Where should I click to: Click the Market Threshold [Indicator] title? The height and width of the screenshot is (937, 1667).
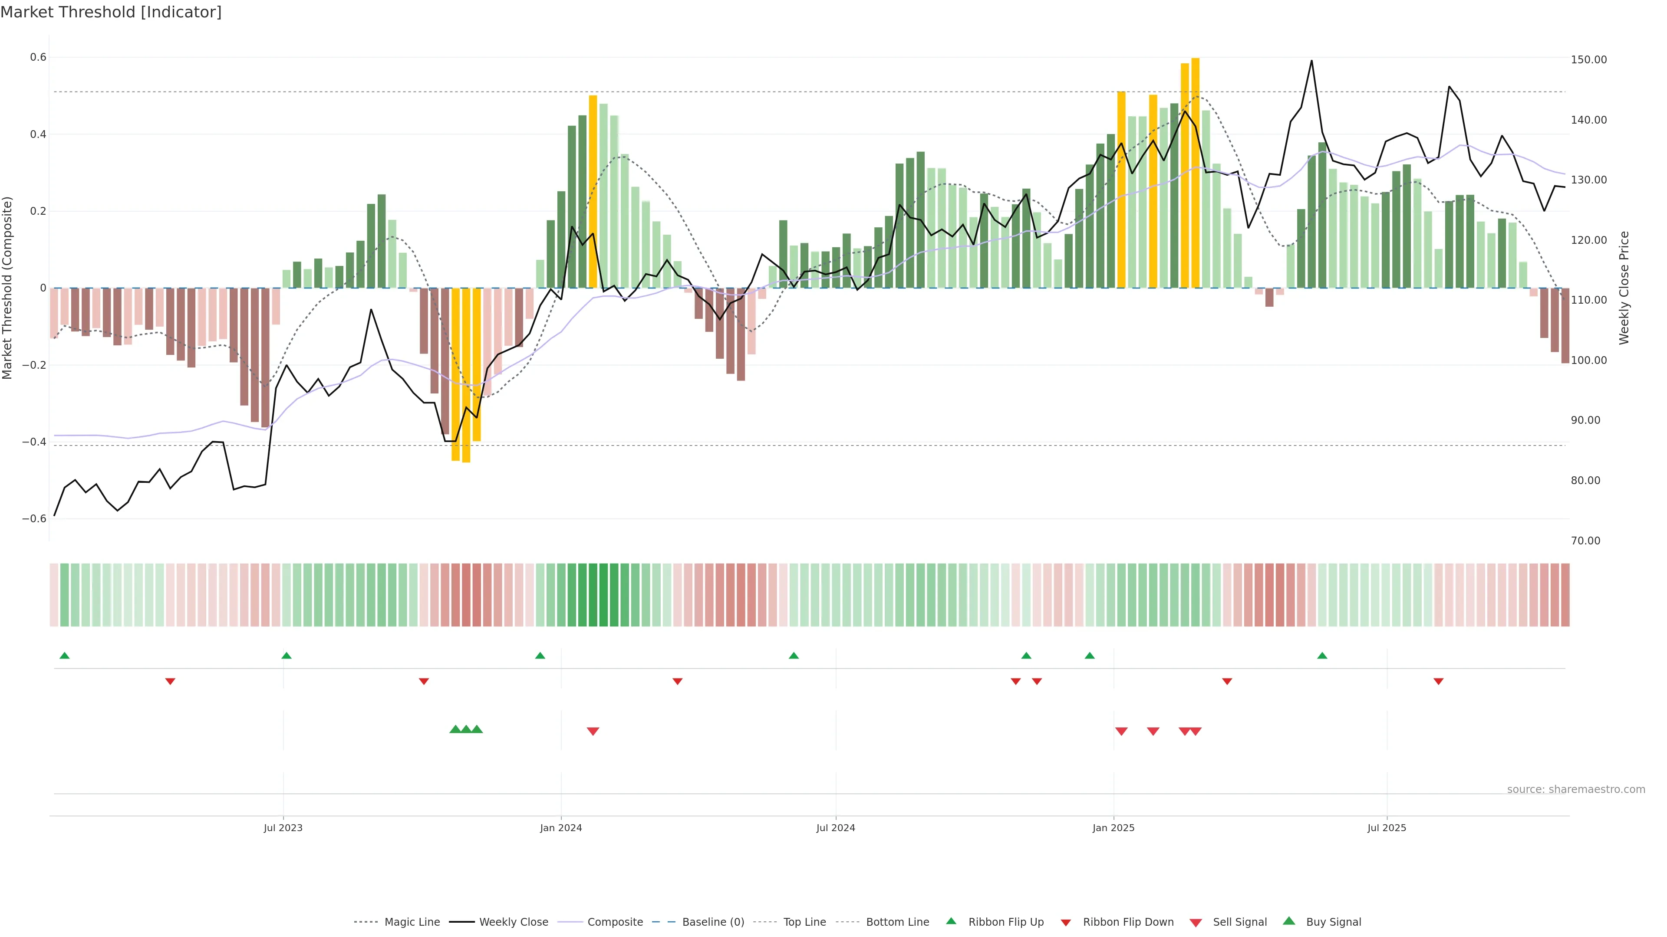click(x=111, y=12)
